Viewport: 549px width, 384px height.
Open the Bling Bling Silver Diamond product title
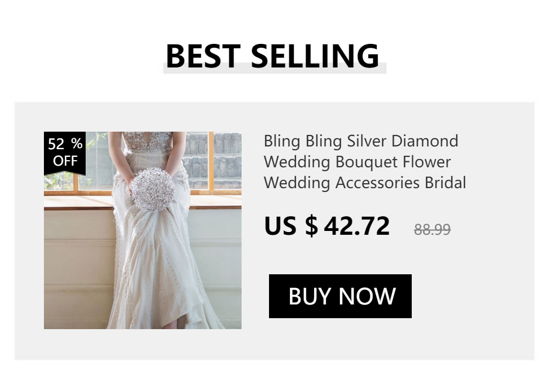[365, 162]
